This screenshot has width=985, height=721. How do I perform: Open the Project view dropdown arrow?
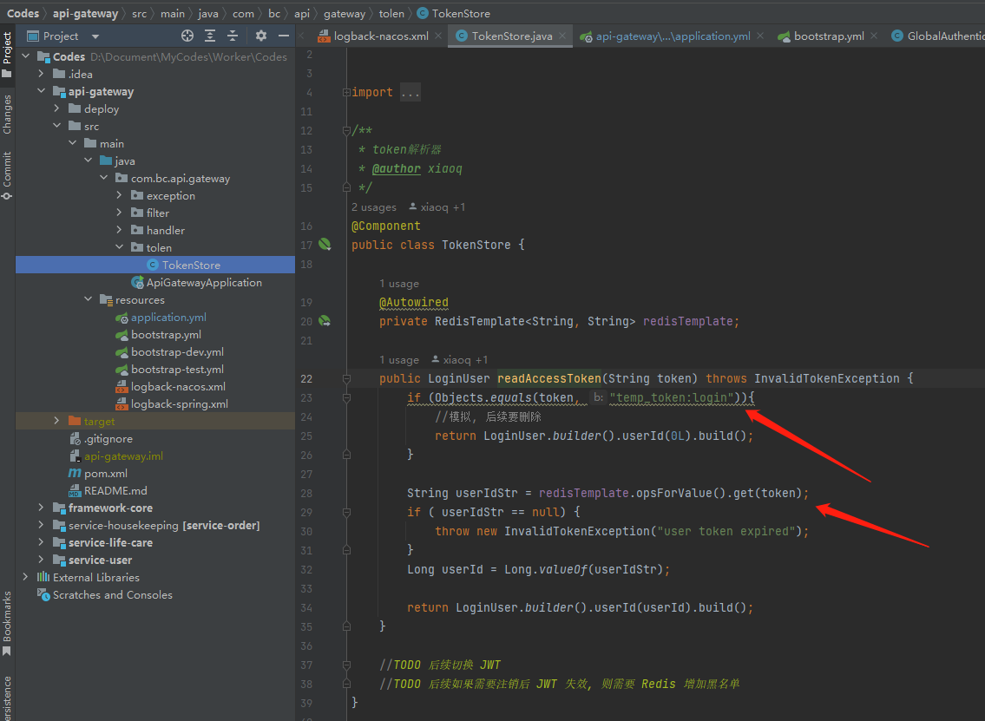[95, 36]
